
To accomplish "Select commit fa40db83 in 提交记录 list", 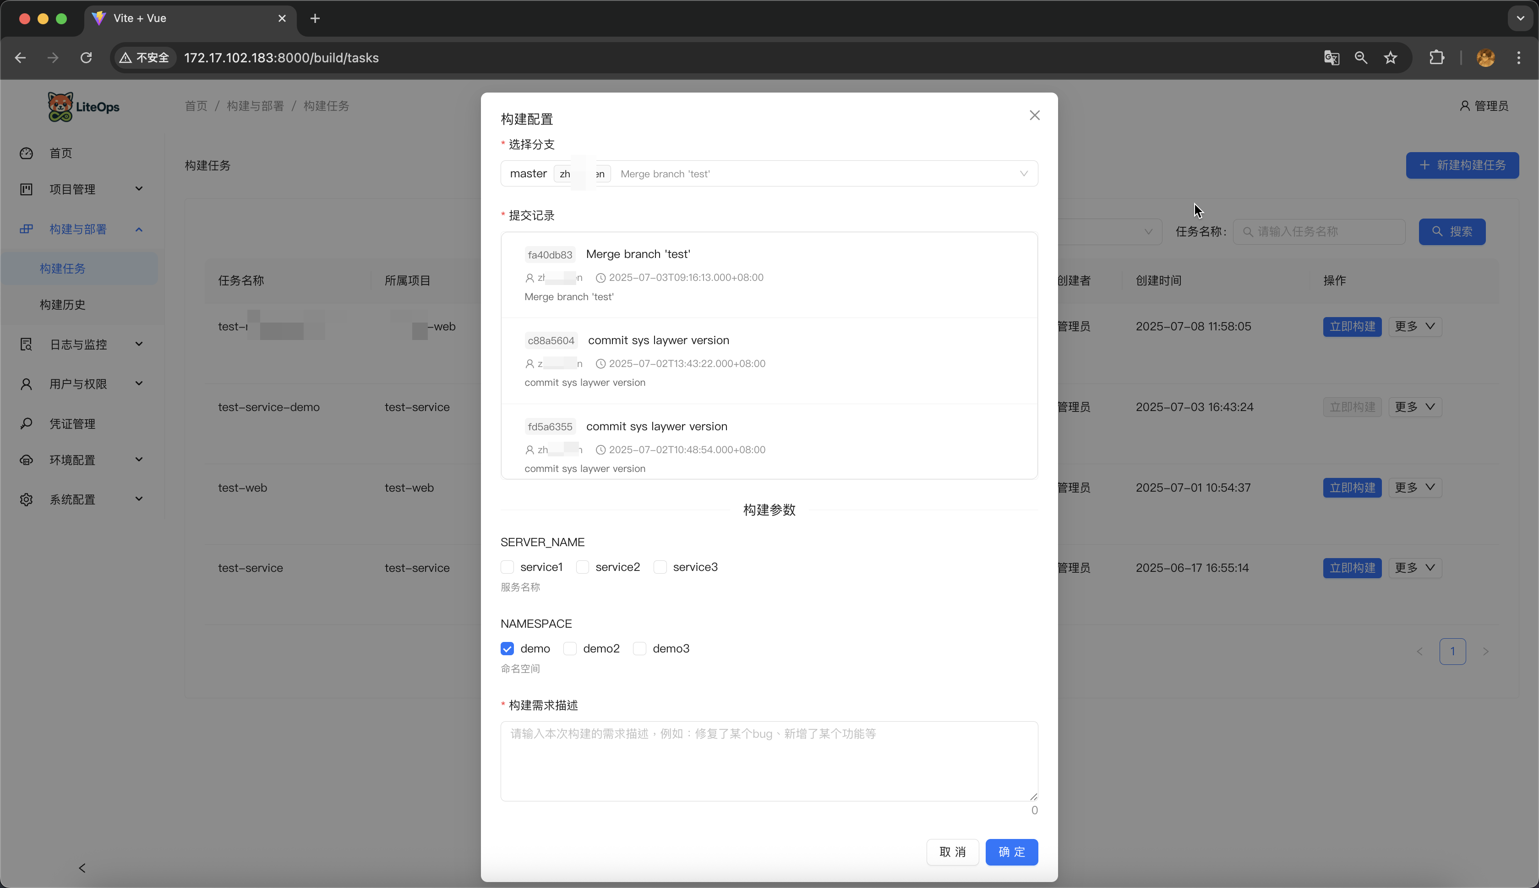I will (x=769, y=274).
